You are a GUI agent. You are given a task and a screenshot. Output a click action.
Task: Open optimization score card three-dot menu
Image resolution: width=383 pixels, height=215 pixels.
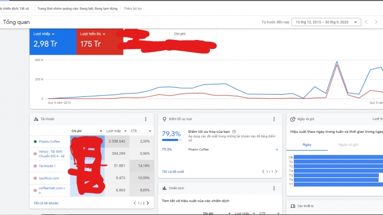pyautogui.click(x=274, y=119)
